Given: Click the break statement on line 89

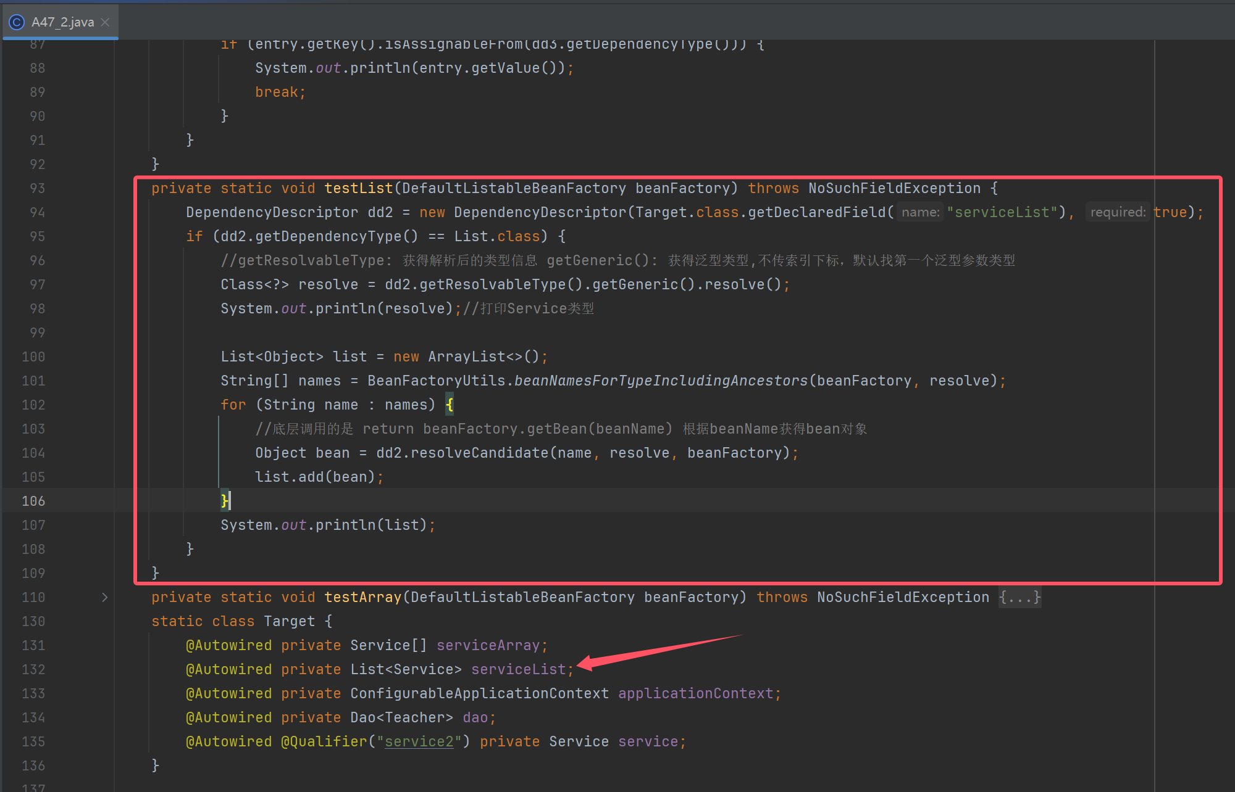Looking at the screenshot, I should click(280, 92).
